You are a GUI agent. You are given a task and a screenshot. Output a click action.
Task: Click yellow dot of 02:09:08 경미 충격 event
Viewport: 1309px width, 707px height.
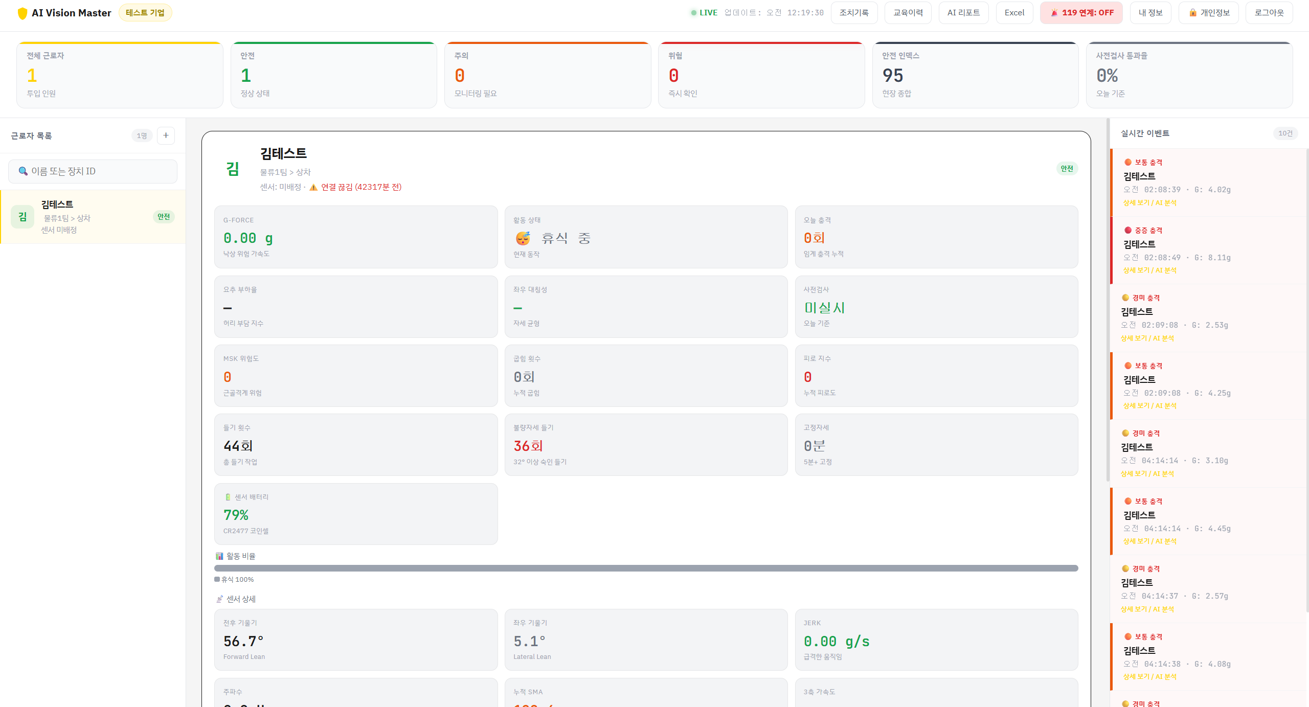pyautogui.click(x=1125, y=298)
